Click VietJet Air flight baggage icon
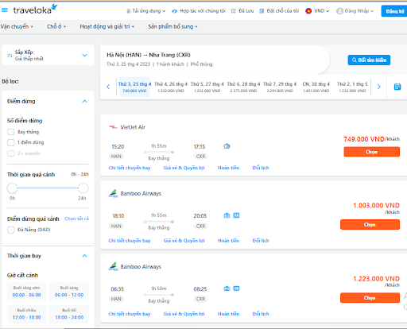Image resolution: width=407 pixels, height=329 pixels. (227, 146)
